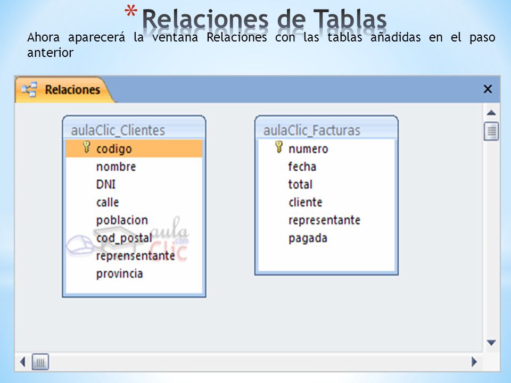Select the poblacion field in aulaClic_Clientes

pos(134,220)
